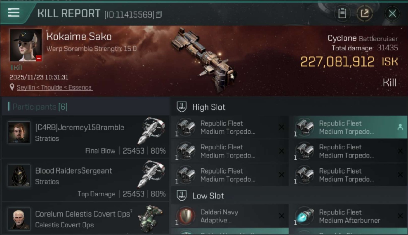Click the X beside Republic Fleet Medium Afterburner

point(400,216)
